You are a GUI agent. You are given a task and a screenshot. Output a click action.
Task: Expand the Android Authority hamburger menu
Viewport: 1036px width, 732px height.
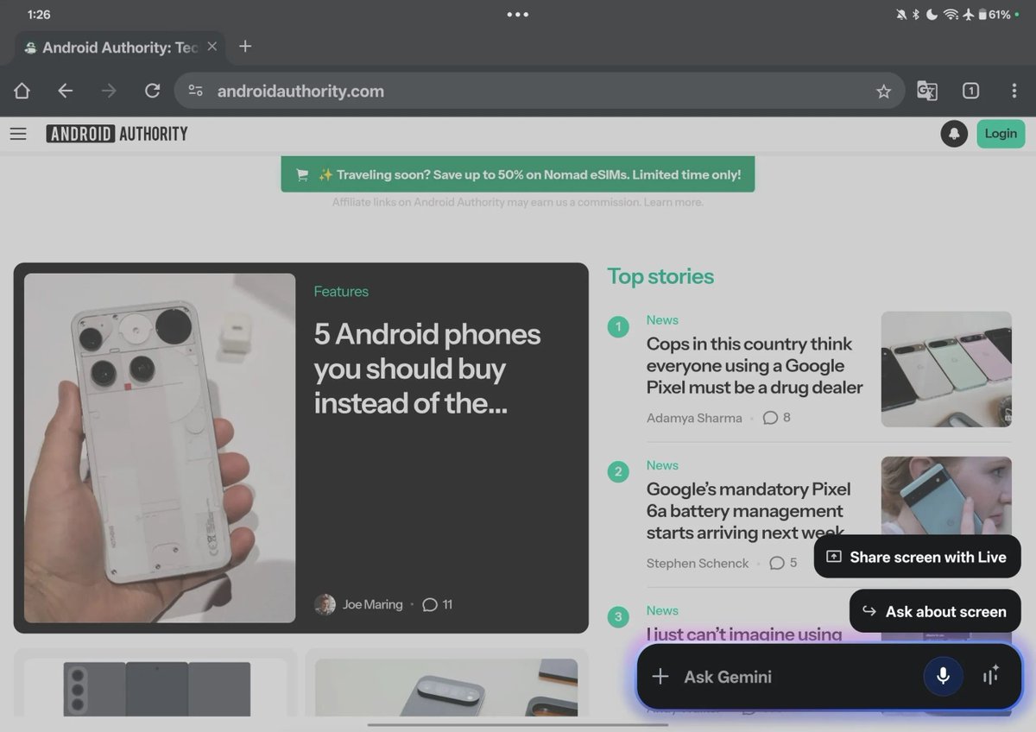coord(18,134)
